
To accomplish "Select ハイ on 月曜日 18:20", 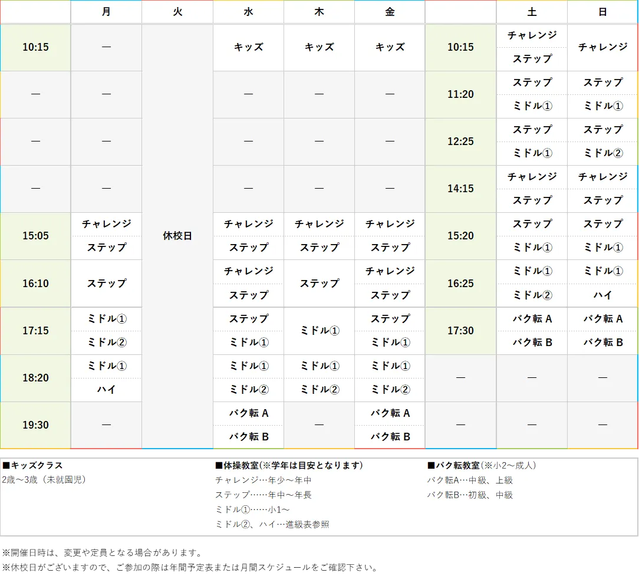I will click(x=106, y=389).
